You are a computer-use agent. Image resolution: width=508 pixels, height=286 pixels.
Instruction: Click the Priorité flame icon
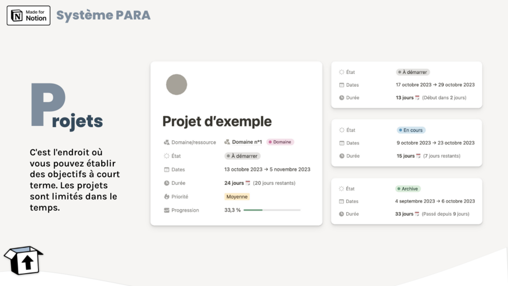click(x=167, y=196)
